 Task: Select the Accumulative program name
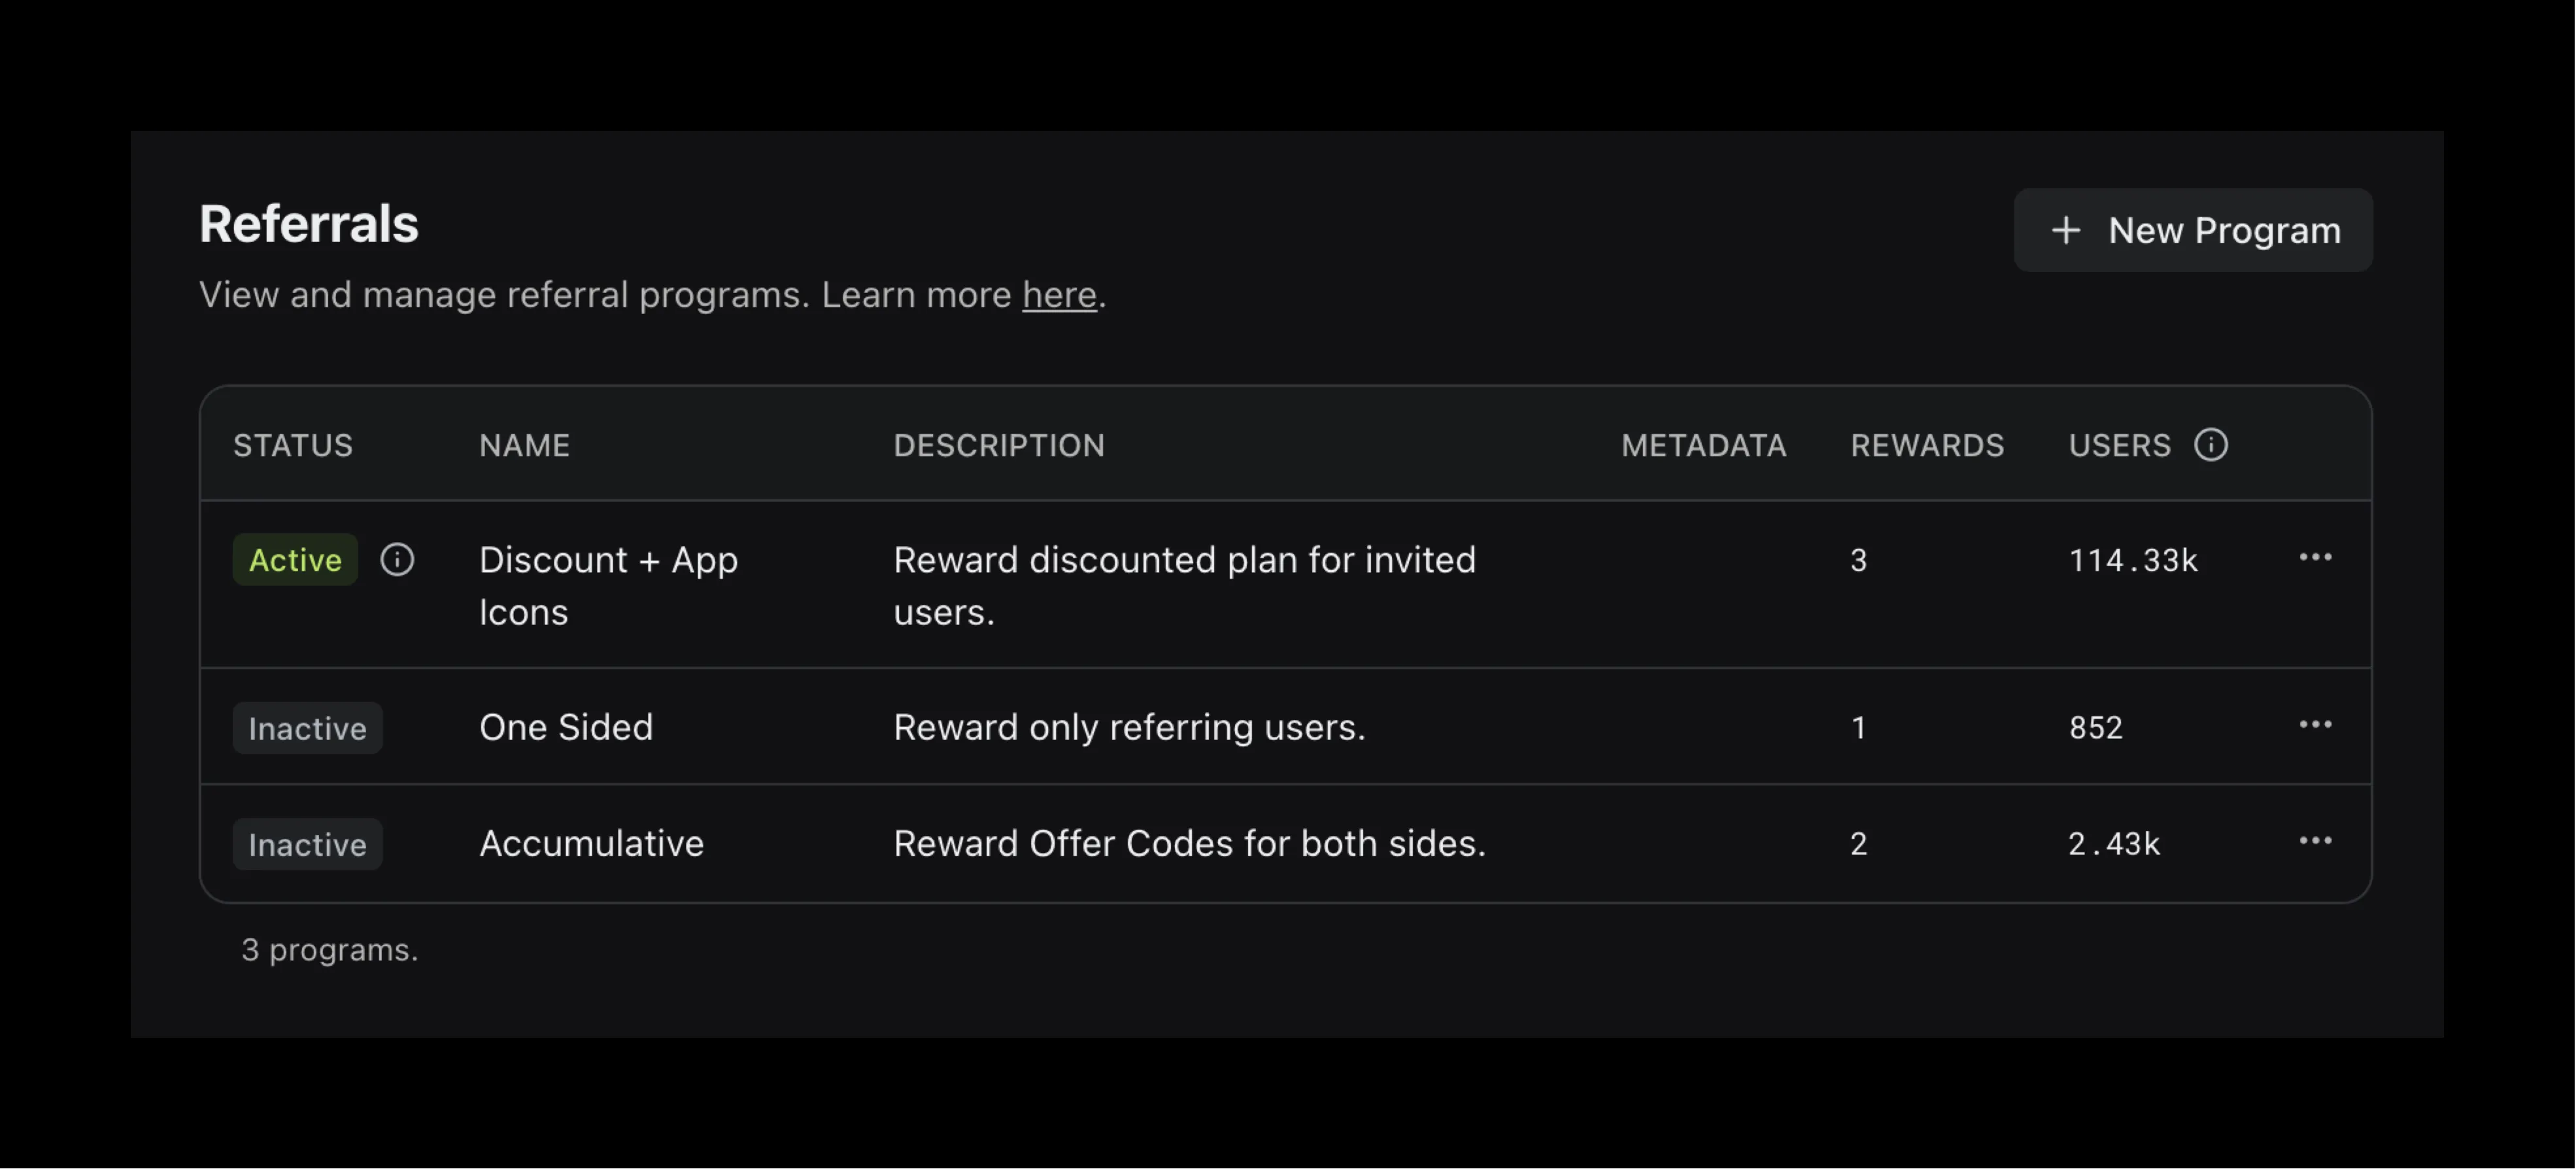591,843
